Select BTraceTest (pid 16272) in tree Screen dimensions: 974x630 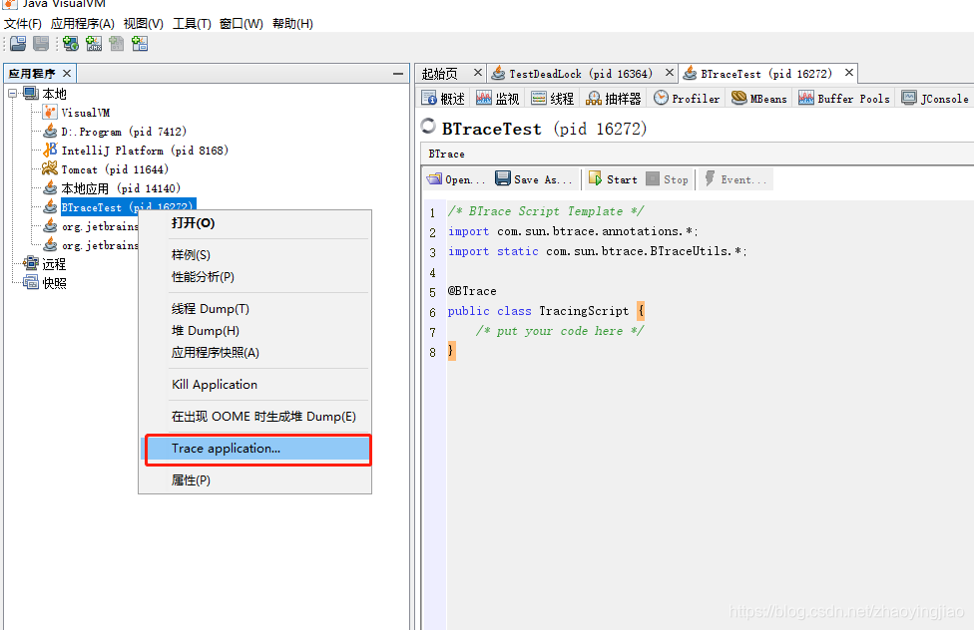[x=128, y=206]
